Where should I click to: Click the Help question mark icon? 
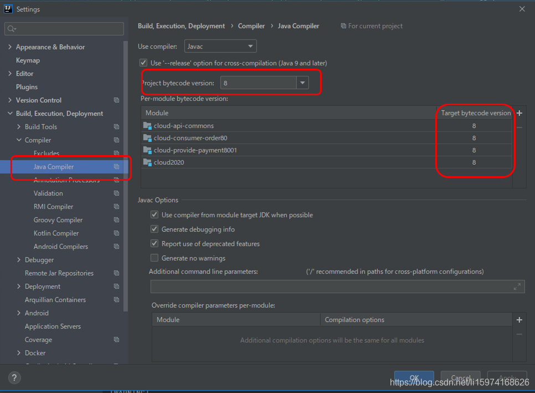(x=14, y=377)
